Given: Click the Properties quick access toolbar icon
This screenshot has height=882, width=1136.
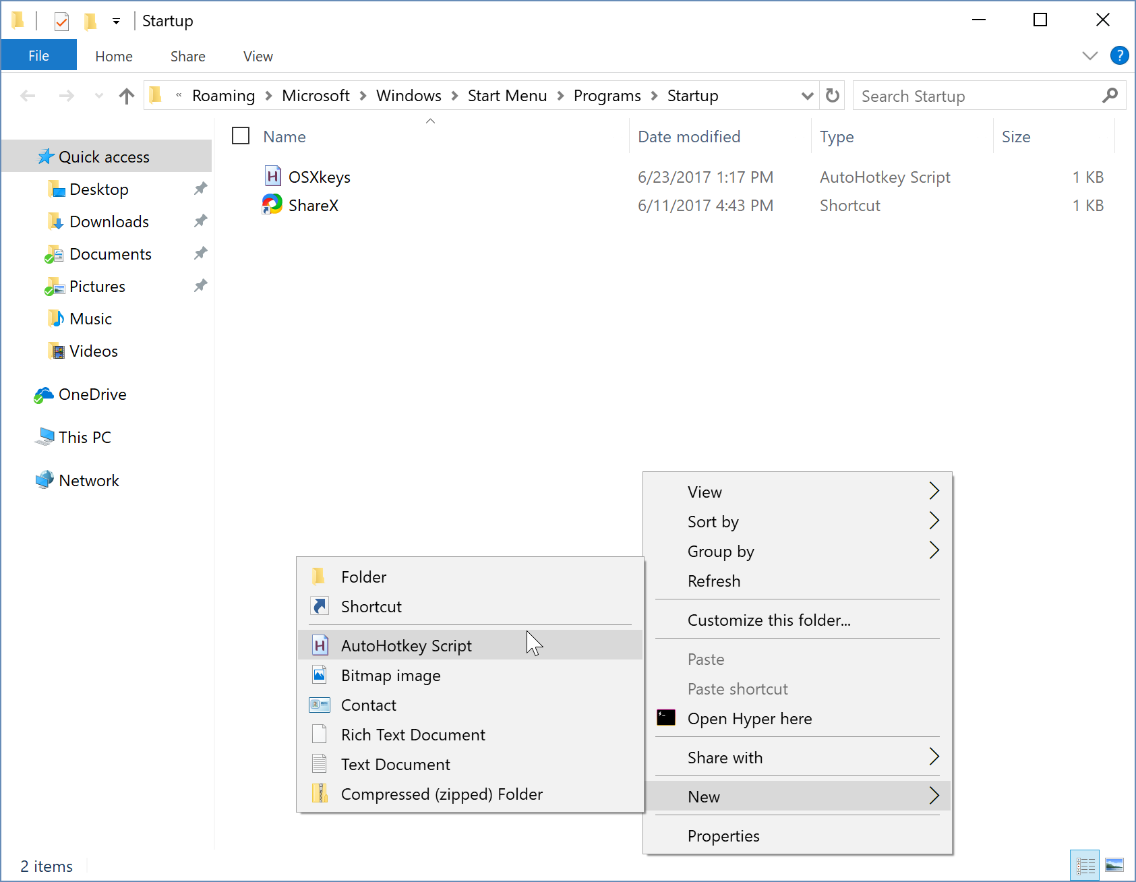Looking at the screenshot, I should tap(61, 21).
